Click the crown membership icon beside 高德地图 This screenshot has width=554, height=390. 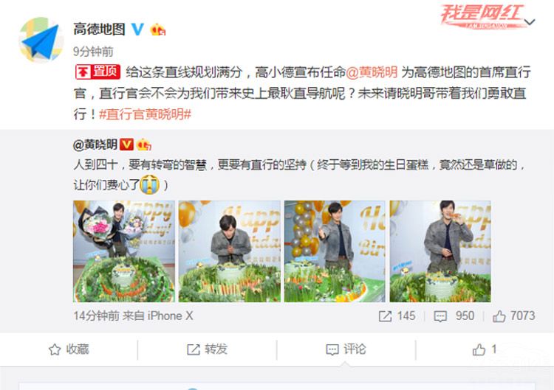point(158,29)
